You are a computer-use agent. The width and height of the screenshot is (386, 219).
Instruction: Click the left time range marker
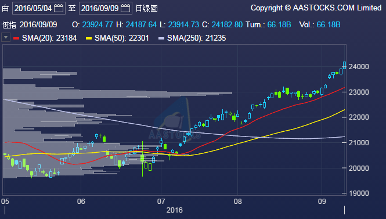tap(5, 210)
